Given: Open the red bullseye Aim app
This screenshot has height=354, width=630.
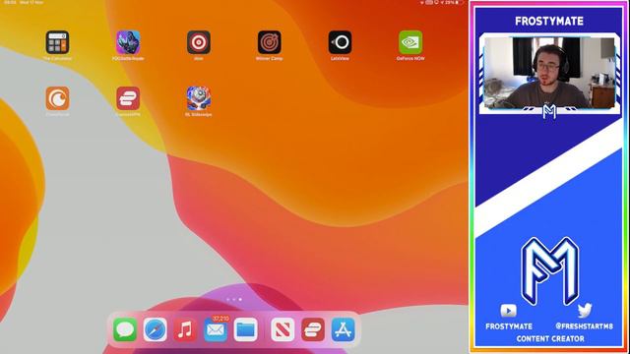Looking at the screenshot, I should (x=199, y=42).
